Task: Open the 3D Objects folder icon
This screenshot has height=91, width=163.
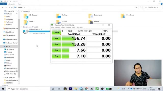Action: 26,16
